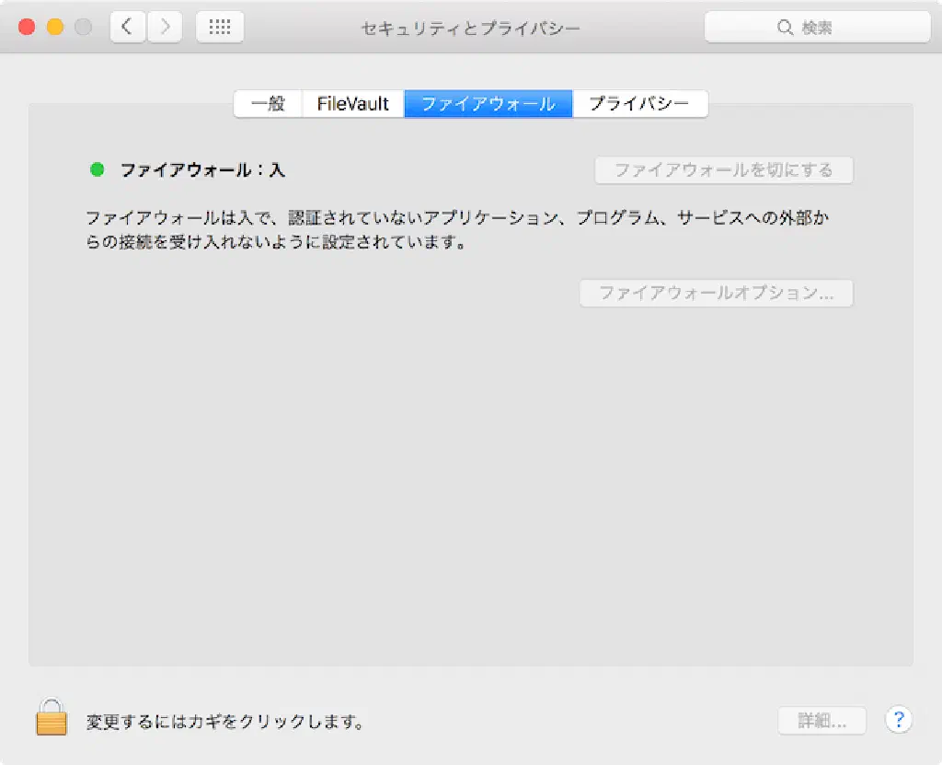942x765 pixels.
Task: Minimize the window with the yellow button
Action: click(55, 28)
